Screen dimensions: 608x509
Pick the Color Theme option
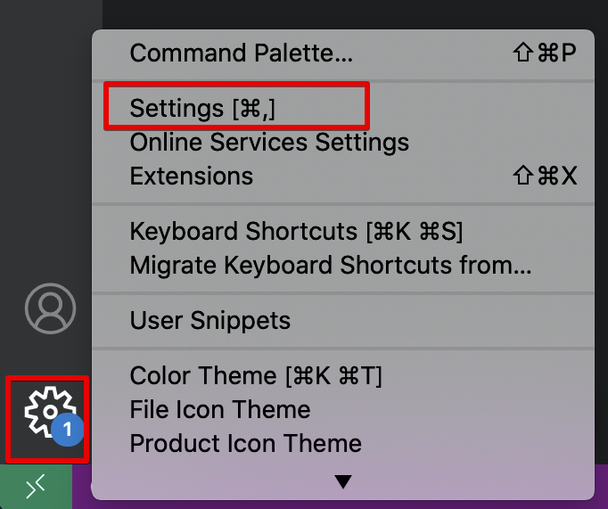coord(256,376)
